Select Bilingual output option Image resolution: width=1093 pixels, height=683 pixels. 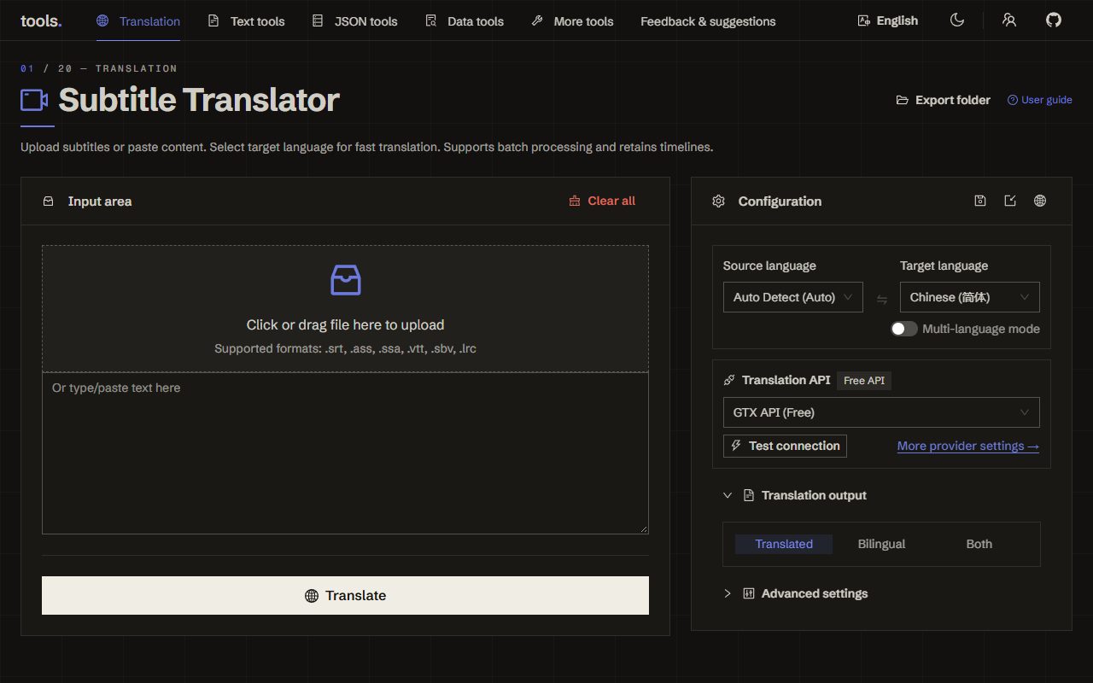click(x=881, y=544)
